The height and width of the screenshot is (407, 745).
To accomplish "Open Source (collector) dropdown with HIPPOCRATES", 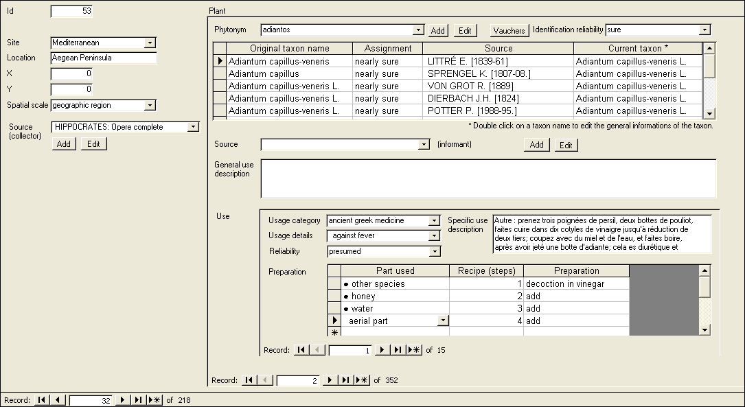I will [193, 127].
